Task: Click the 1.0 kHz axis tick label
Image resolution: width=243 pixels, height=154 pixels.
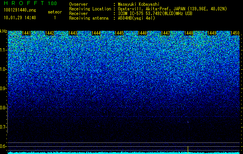Action: pyautogui.click(x=3, y=69)
